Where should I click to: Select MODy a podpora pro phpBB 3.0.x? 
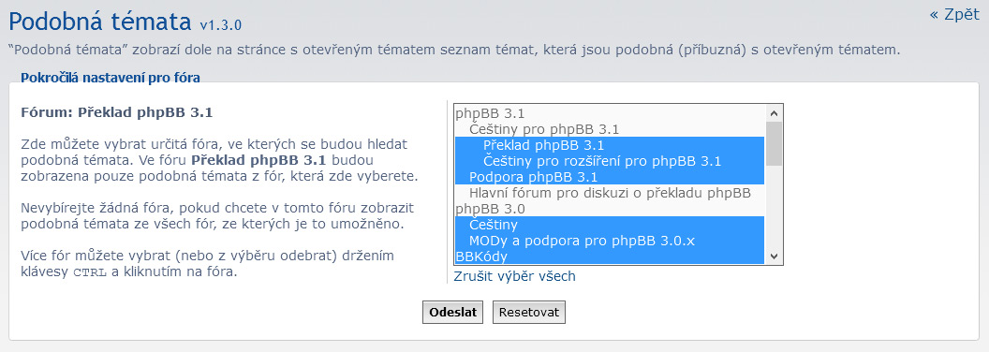coord(610,241)
